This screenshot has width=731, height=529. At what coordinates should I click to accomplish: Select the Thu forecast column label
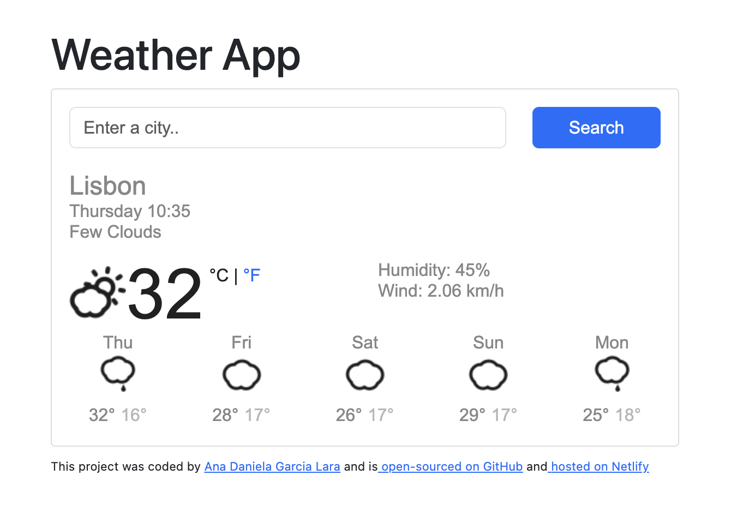click(118, 342)
